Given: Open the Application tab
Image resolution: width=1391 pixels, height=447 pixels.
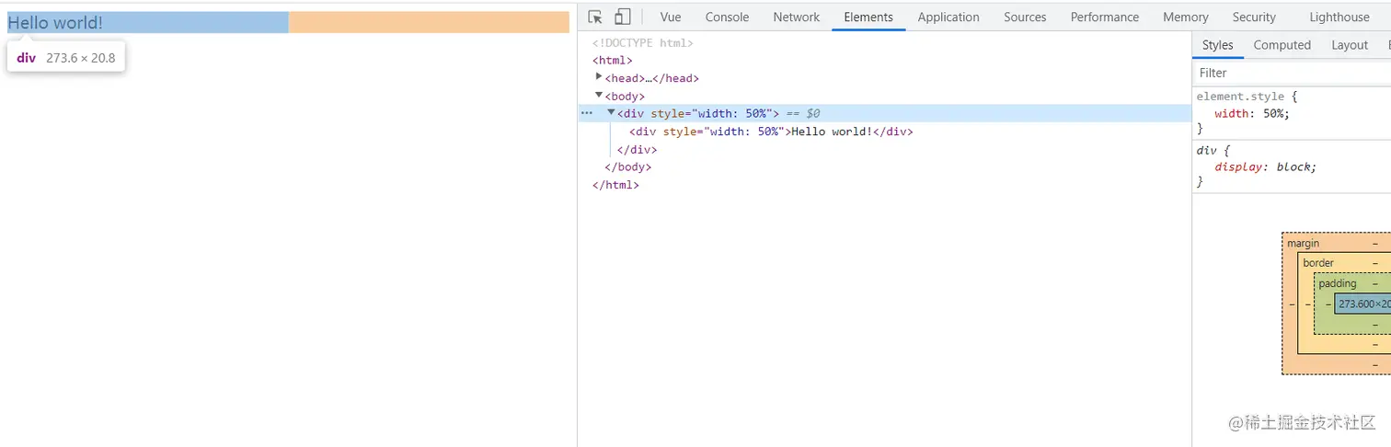Looking at the screenshot, I should [x=948, y=17].
